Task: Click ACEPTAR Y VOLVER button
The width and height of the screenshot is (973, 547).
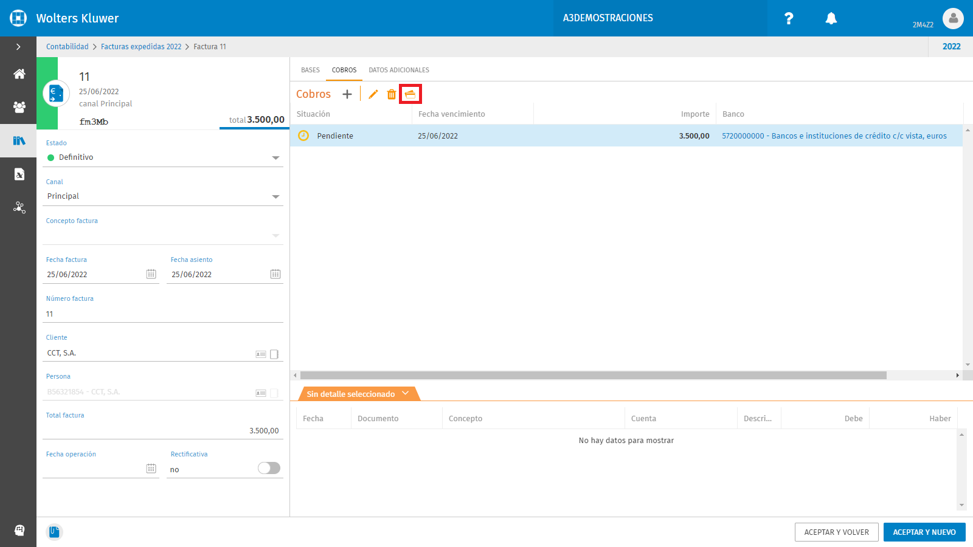Action: coord(837,532)
